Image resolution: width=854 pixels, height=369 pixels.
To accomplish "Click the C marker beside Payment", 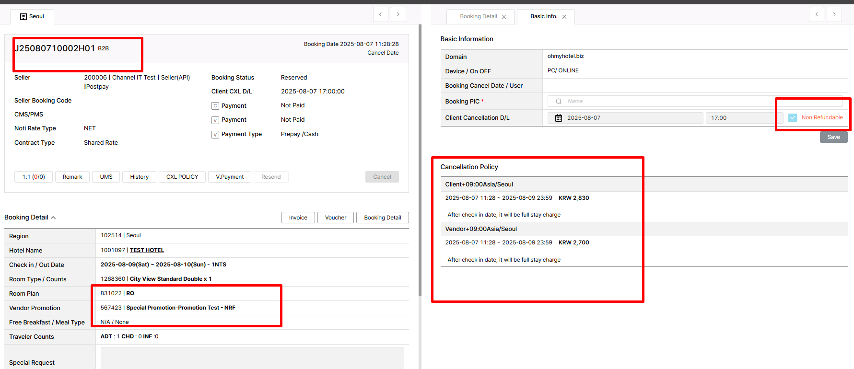I will pos(215,106).
